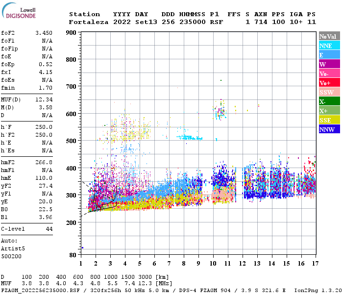Click the isolated blue echo near 100 km
The width and height of the screenshot is (343, 294).
(x=82, y=247)
